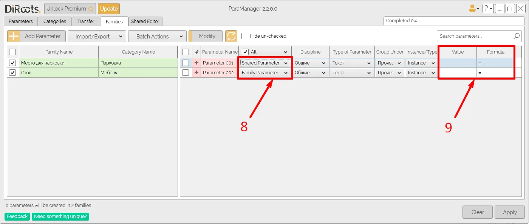Click the search magnifier icon
The image size is (529, 224).
(517, 36)
